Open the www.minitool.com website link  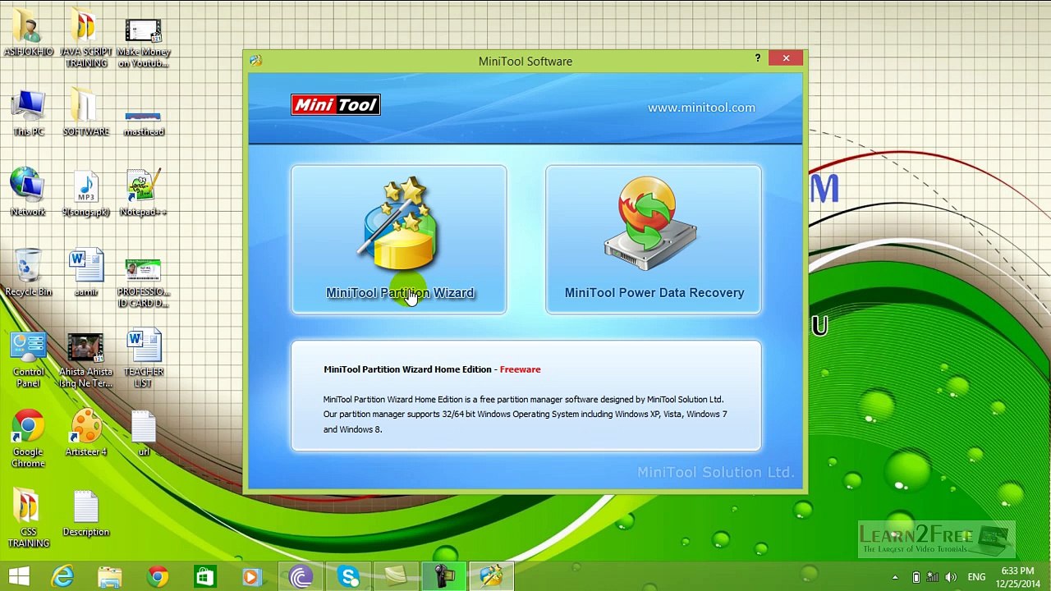(701, 108)
